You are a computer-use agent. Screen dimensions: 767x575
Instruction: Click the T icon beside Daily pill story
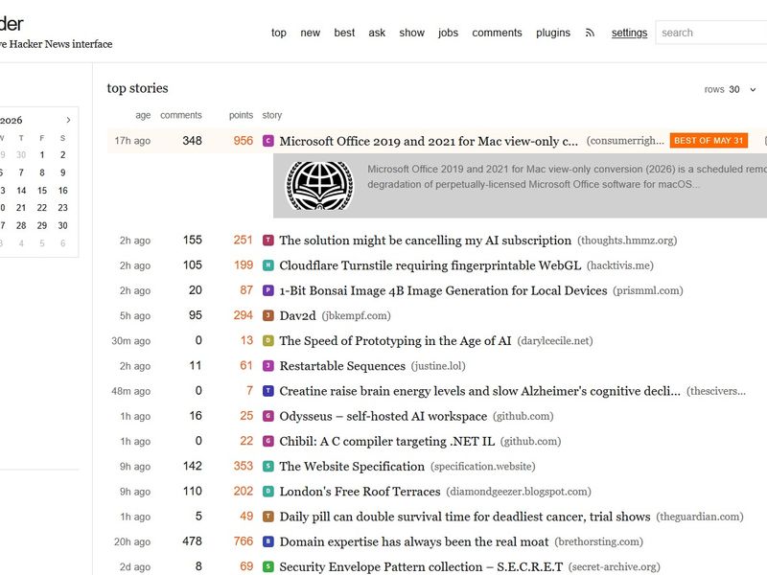268,517
